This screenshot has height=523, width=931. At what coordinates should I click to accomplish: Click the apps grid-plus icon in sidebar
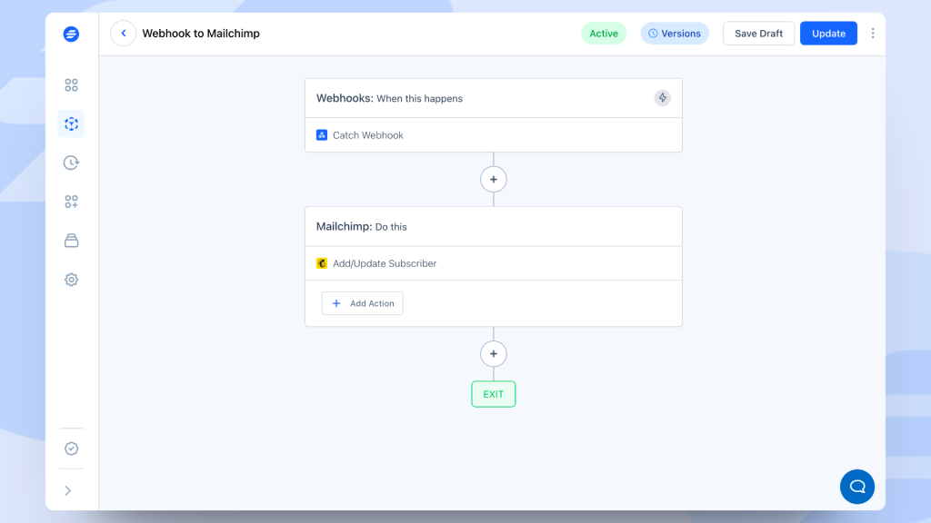(71, 202)
